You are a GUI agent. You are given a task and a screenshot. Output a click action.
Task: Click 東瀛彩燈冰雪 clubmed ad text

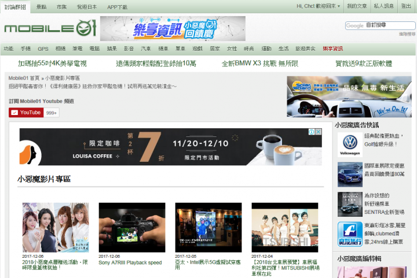click(385, 233)
